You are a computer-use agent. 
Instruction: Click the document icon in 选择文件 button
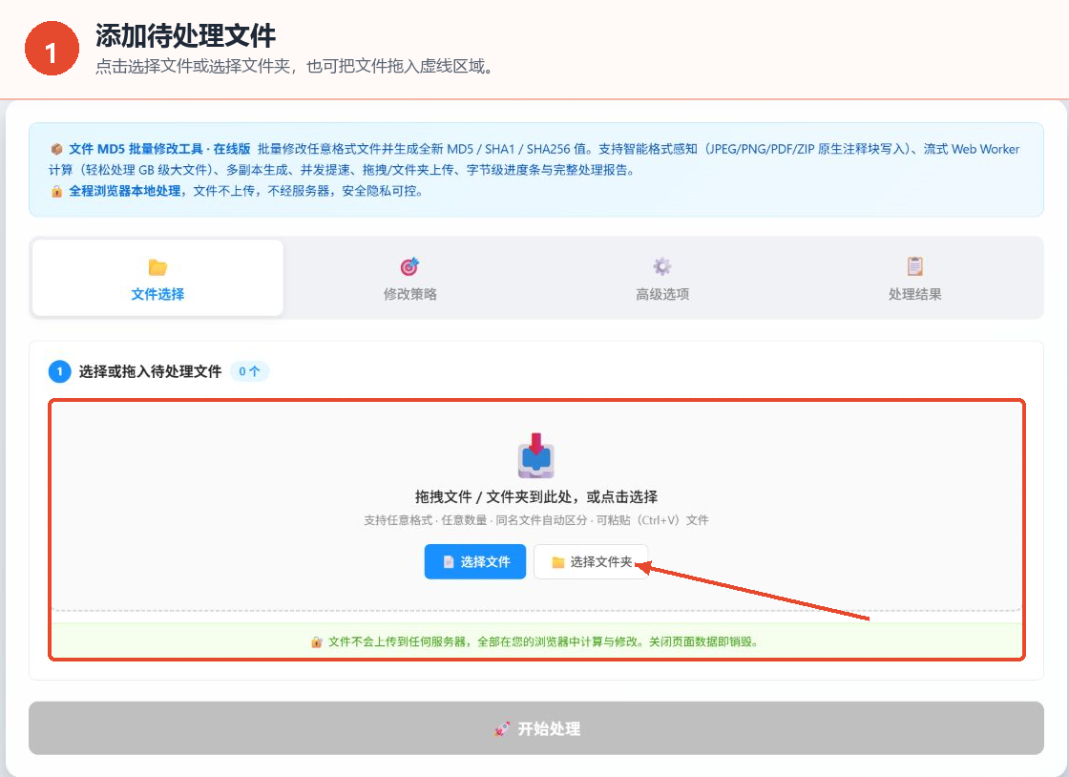449,561
